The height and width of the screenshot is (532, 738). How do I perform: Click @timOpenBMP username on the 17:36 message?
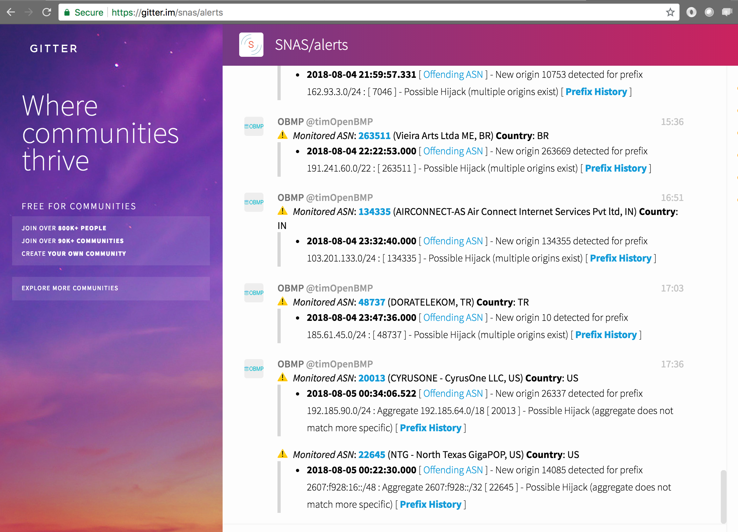tap(339, 364)
